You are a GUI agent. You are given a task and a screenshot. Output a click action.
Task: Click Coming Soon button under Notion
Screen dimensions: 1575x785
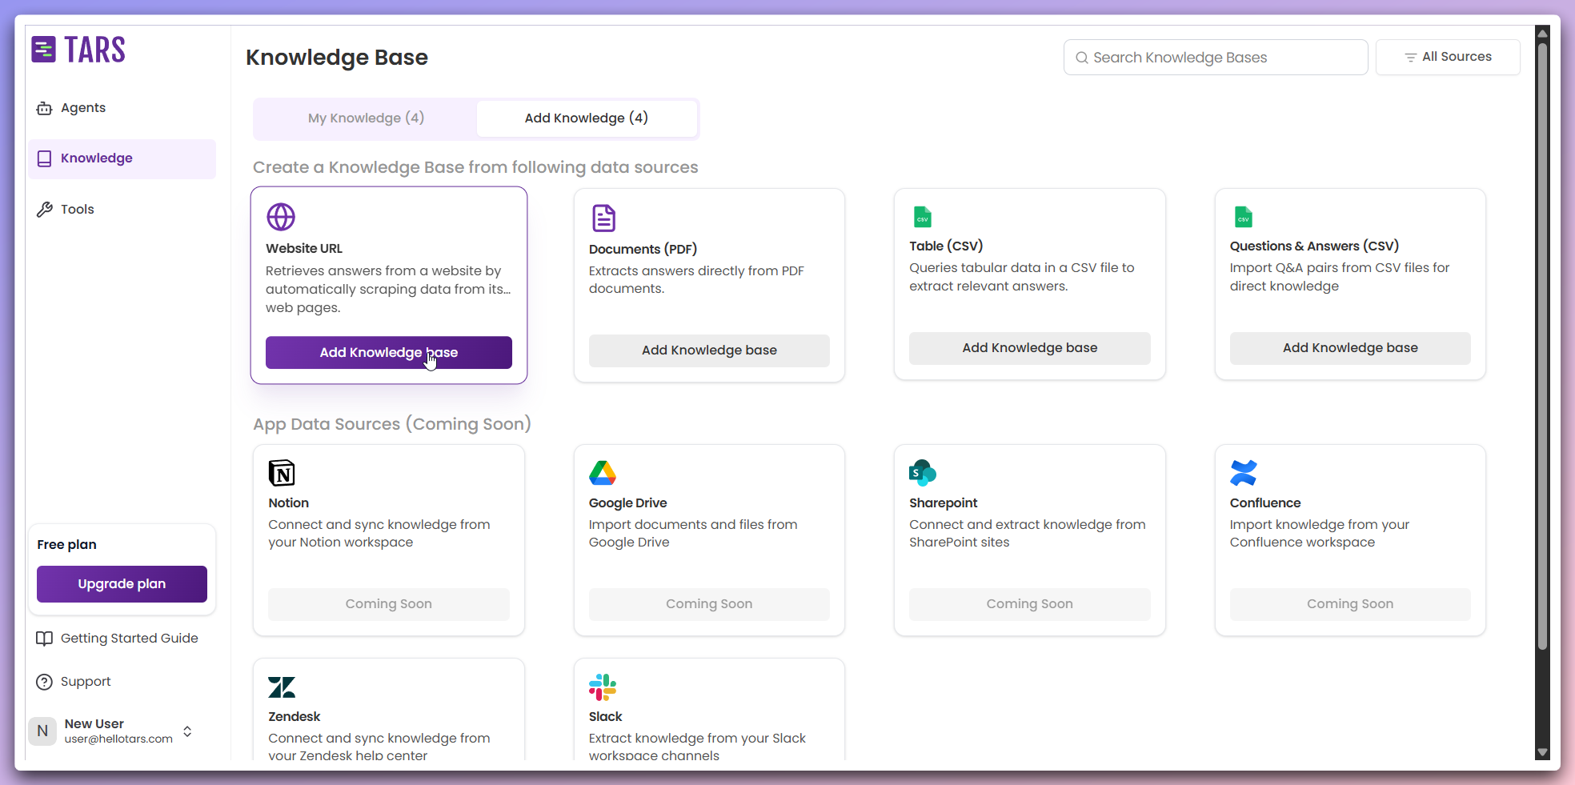click(x=389, y=604)
